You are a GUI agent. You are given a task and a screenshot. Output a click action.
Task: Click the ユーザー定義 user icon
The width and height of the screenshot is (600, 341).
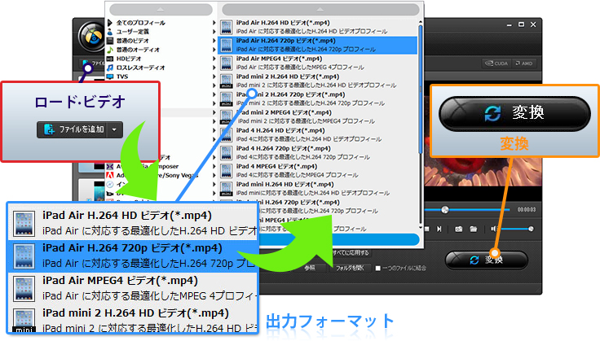pyautogui.click(x=110, y=32)
